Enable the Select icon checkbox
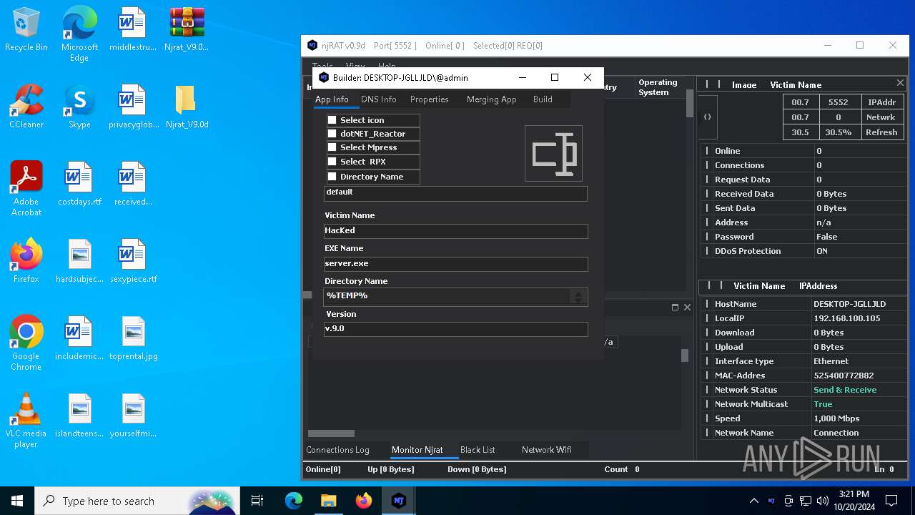 click(332, 120)
